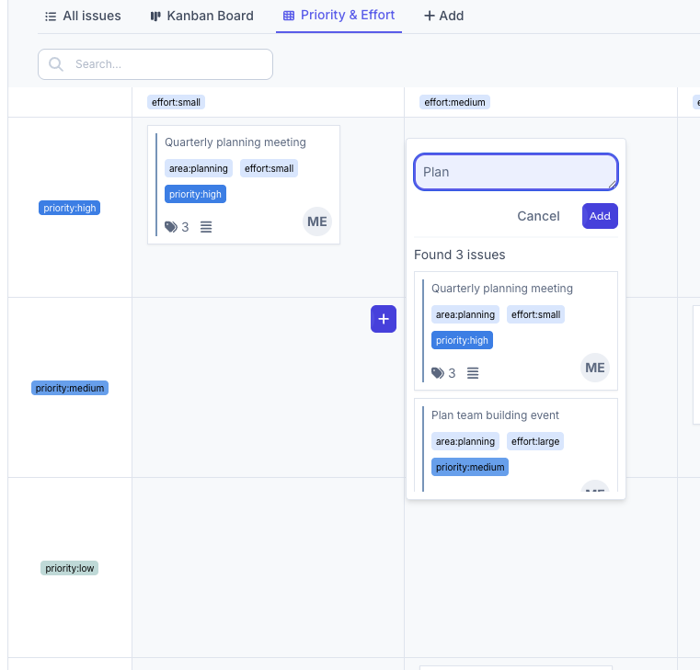Click priority:high row label
The height and width of the screenshot is (670, 700).
click(69, 209)
